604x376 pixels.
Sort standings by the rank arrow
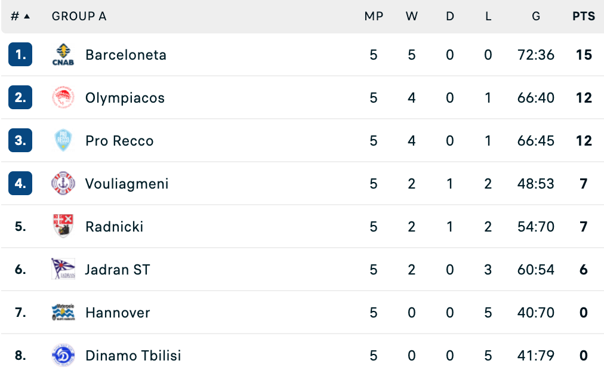pyautogui.click(x=27, y=16)
